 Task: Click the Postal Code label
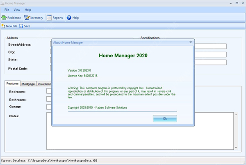coord(18,69)
